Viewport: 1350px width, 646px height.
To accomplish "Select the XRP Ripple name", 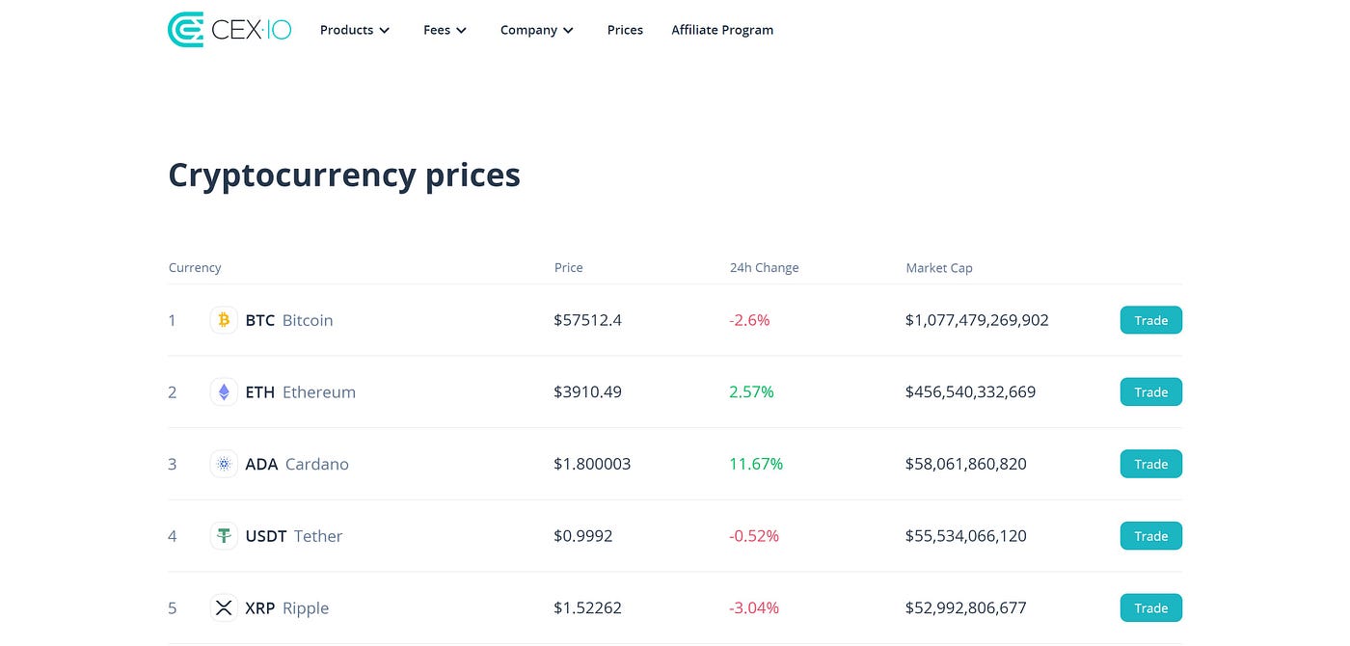I will [x=287, y=608].
